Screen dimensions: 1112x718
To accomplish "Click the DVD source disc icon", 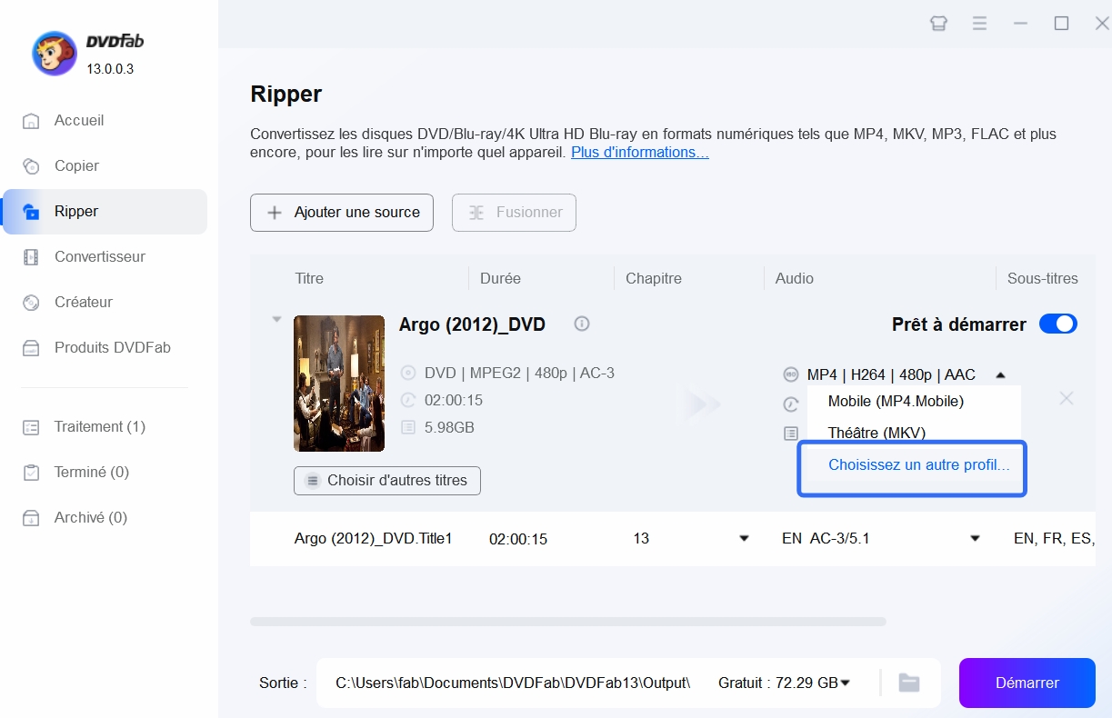I will click(408, 373).
